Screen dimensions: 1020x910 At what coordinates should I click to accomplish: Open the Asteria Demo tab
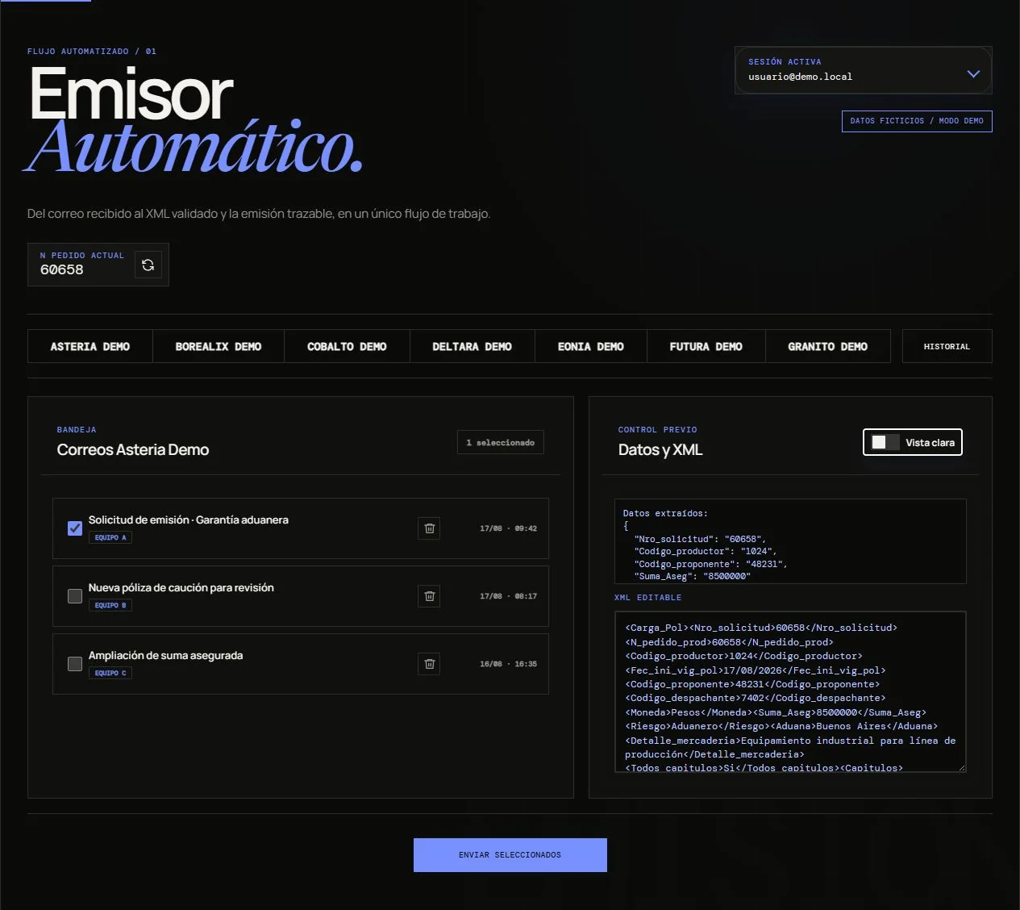(90, 346)
